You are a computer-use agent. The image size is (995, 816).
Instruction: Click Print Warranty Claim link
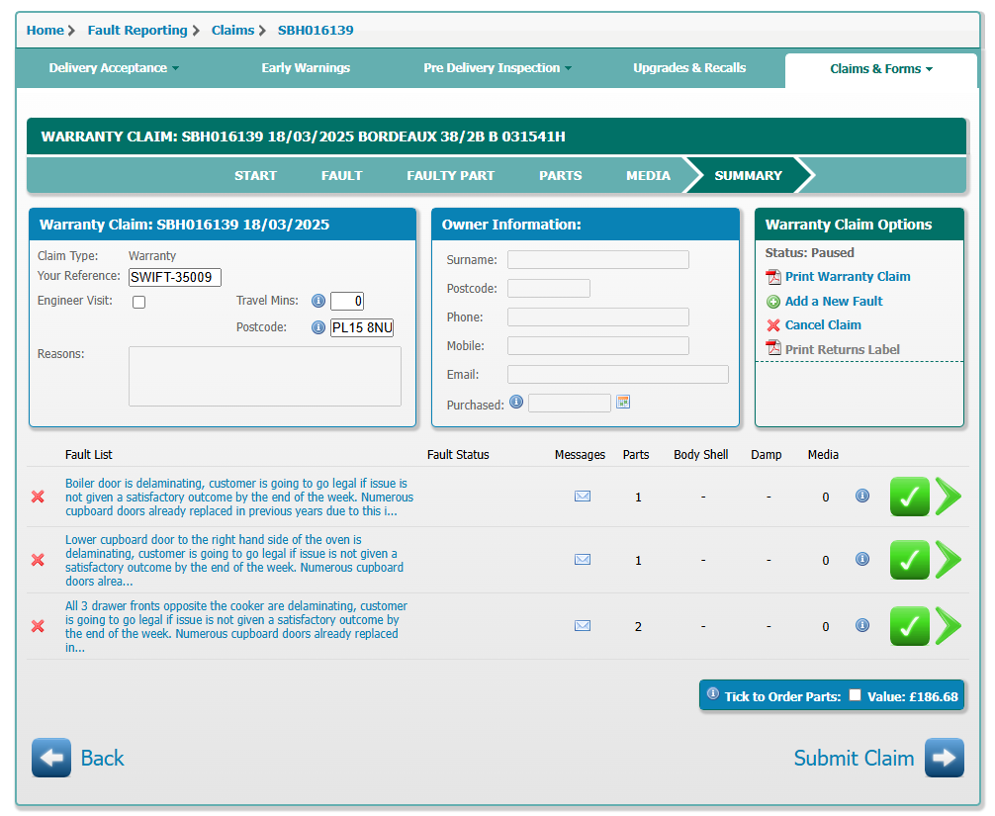coord(847,277)
